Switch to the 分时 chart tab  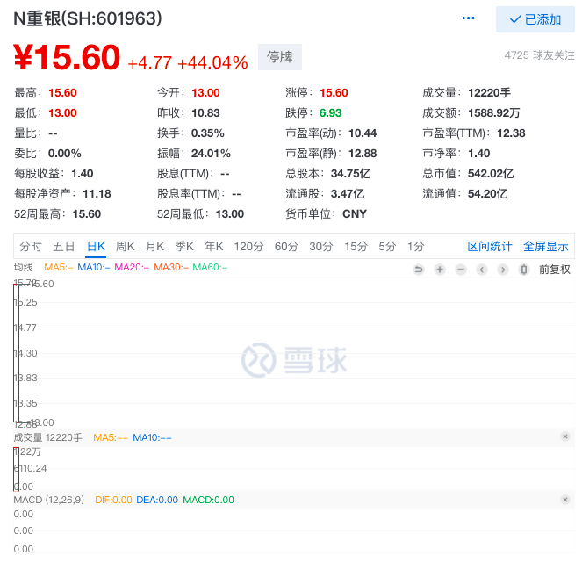coord(31,246)
